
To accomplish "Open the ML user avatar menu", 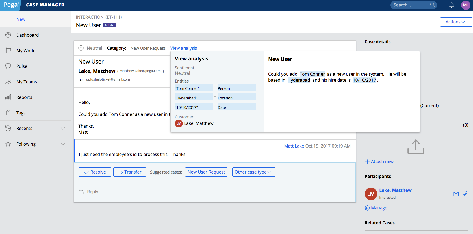I will click(x=465, y=5).
